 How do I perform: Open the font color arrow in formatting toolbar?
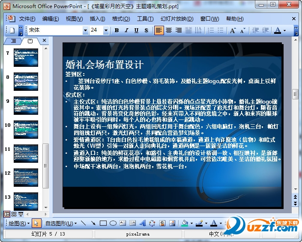point(285,30)
